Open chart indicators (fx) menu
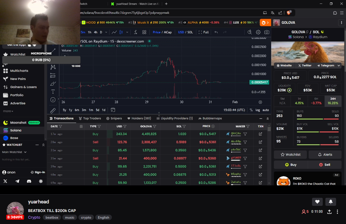This screenshot has height=224, width=346. tap(135, 32)
